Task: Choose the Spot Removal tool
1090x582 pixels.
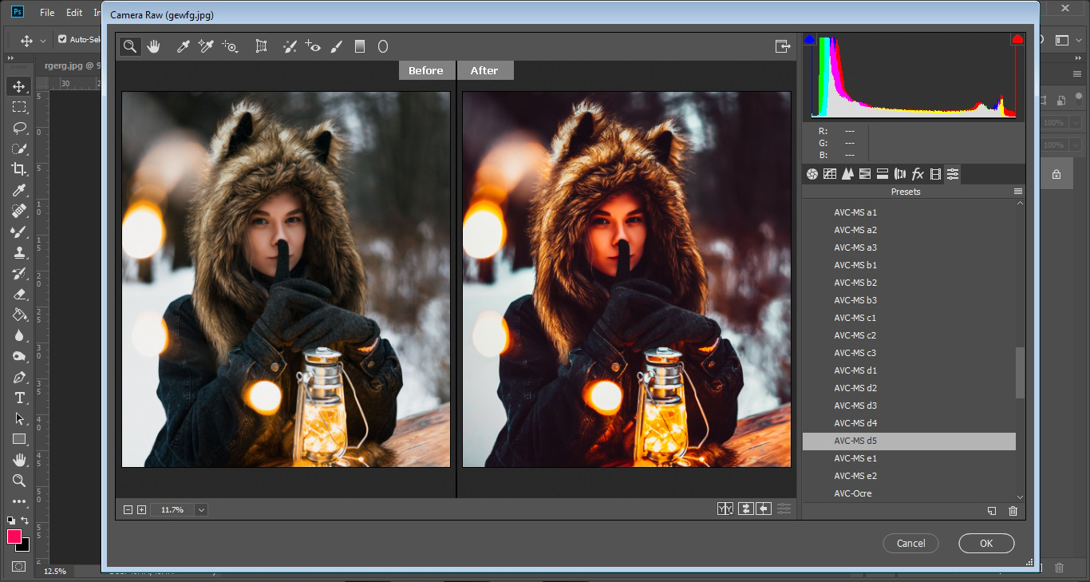Action: pyautogui.click(x=290, y=46)
